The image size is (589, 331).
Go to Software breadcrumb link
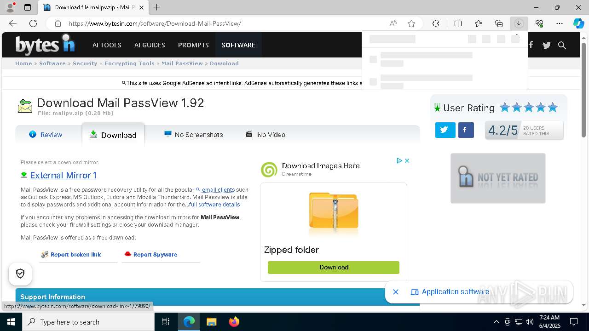point(52,63)
